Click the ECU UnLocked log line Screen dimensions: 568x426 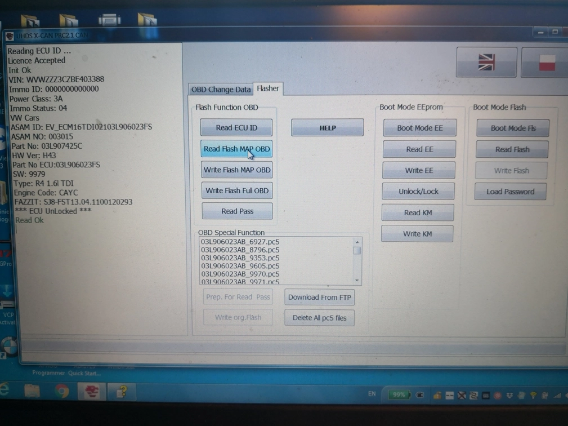[53, 211]
